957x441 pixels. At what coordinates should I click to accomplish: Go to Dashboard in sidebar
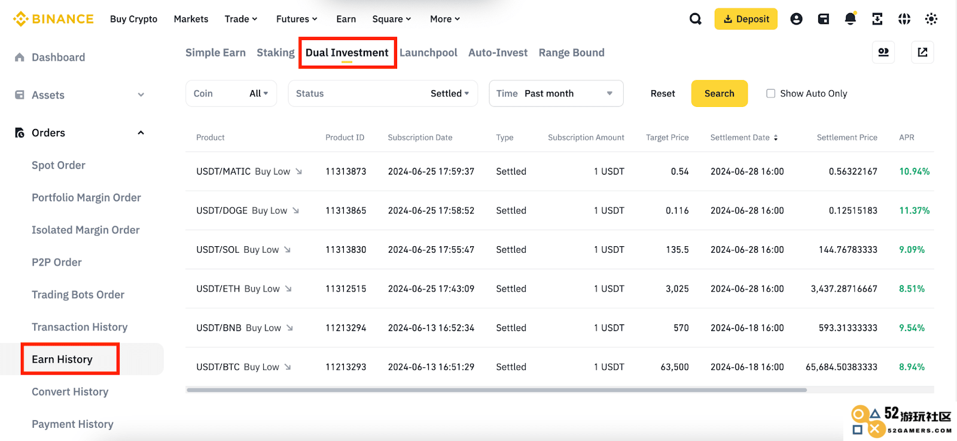(58, 57)
